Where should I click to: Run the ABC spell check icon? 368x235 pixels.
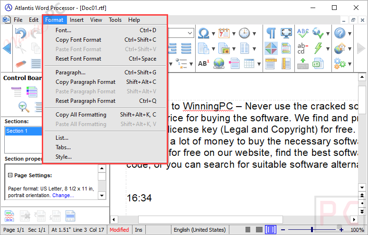[303, 33]
